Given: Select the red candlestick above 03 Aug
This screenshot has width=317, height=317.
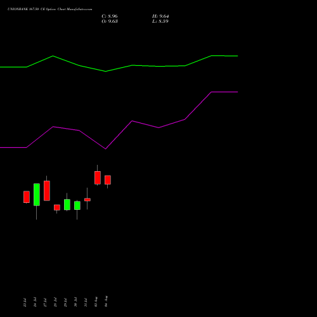Looking at the screenshot, I should pos(98,178).
